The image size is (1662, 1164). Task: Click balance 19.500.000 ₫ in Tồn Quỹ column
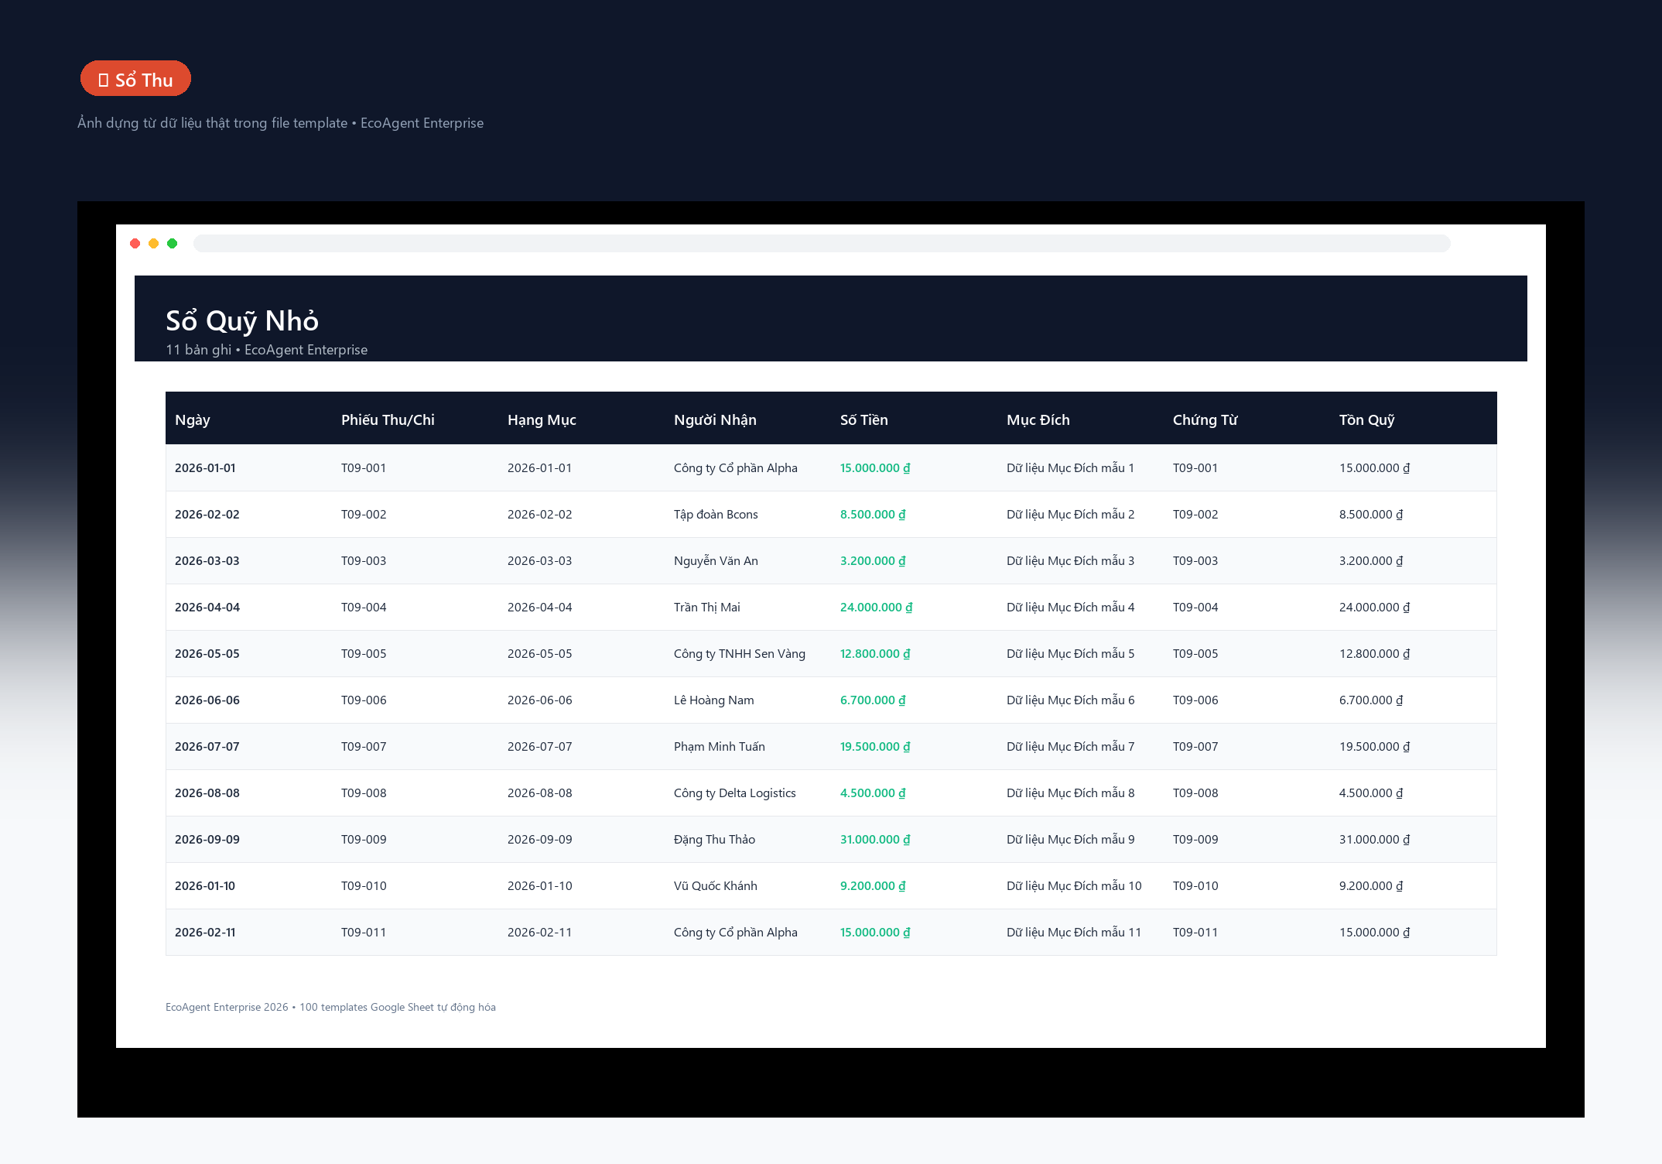coord(1375,746)
